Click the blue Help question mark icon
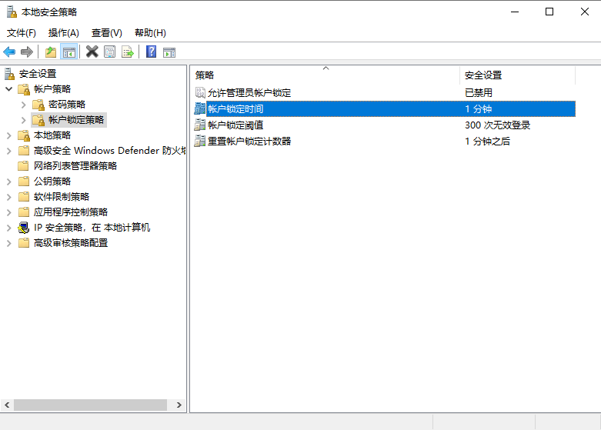Image resolution: width=601 pixels, height=430 pixels. click(x=152, y=52)
